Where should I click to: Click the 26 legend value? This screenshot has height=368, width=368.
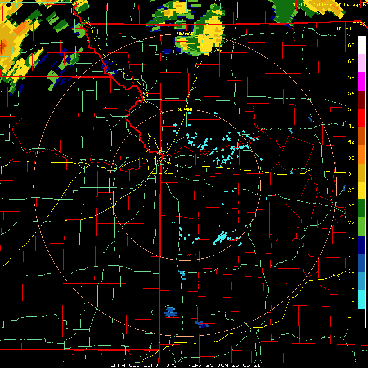click(x=351, y=206)
